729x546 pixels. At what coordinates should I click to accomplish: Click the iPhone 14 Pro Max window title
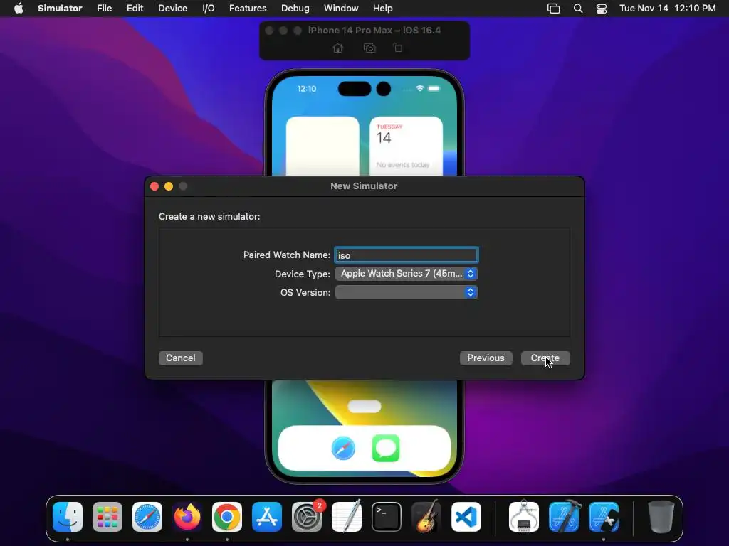(374, 30)
